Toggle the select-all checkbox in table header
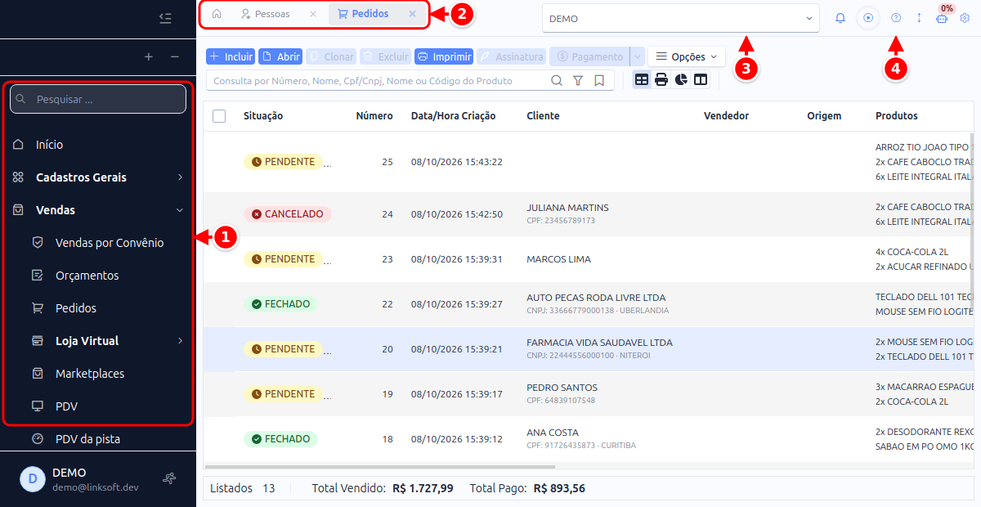 (x=219, y=116)
